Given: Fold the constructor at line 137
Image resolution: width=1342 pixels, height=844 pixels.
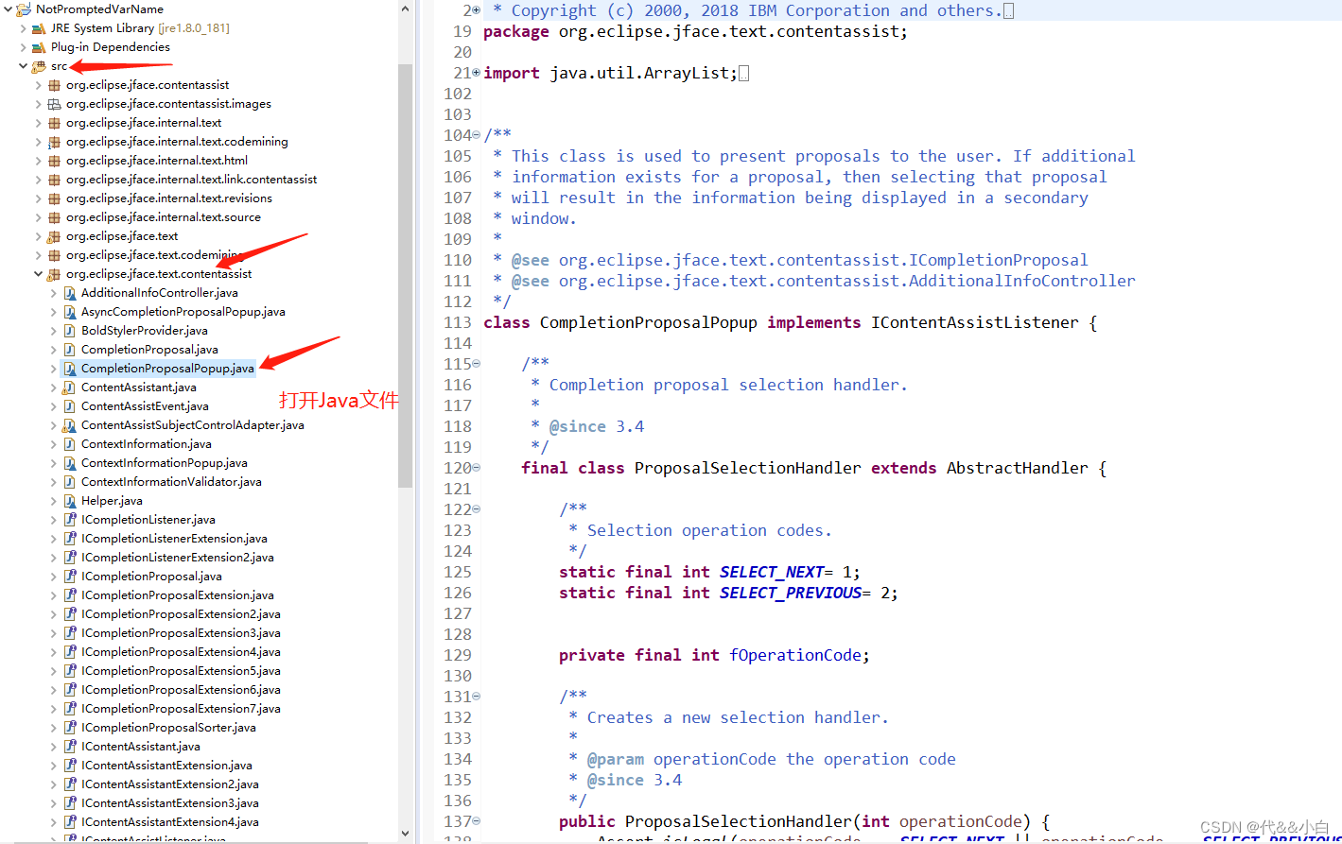Looking at the screenshot, I should click(476, 821).
